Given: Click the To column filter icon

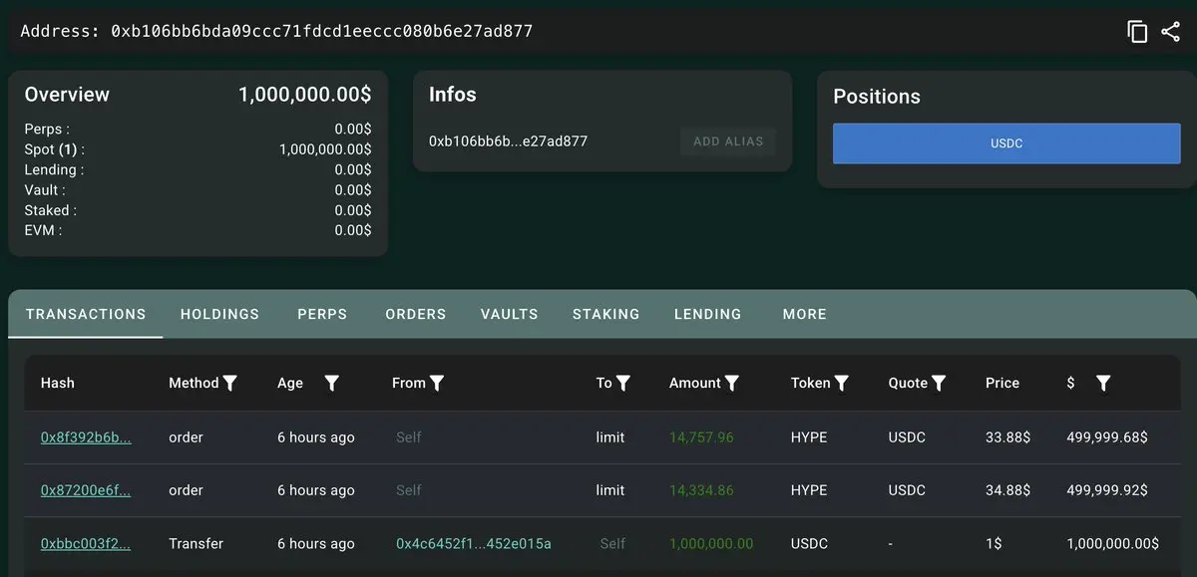Looking at the screenshot, I should click(623, 383).
